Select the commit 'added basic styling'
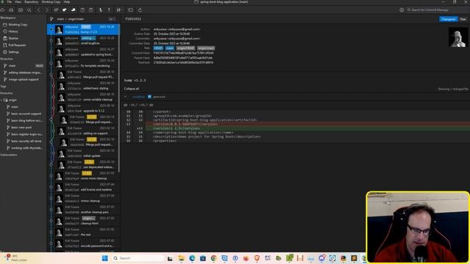 tap(83, 86)
